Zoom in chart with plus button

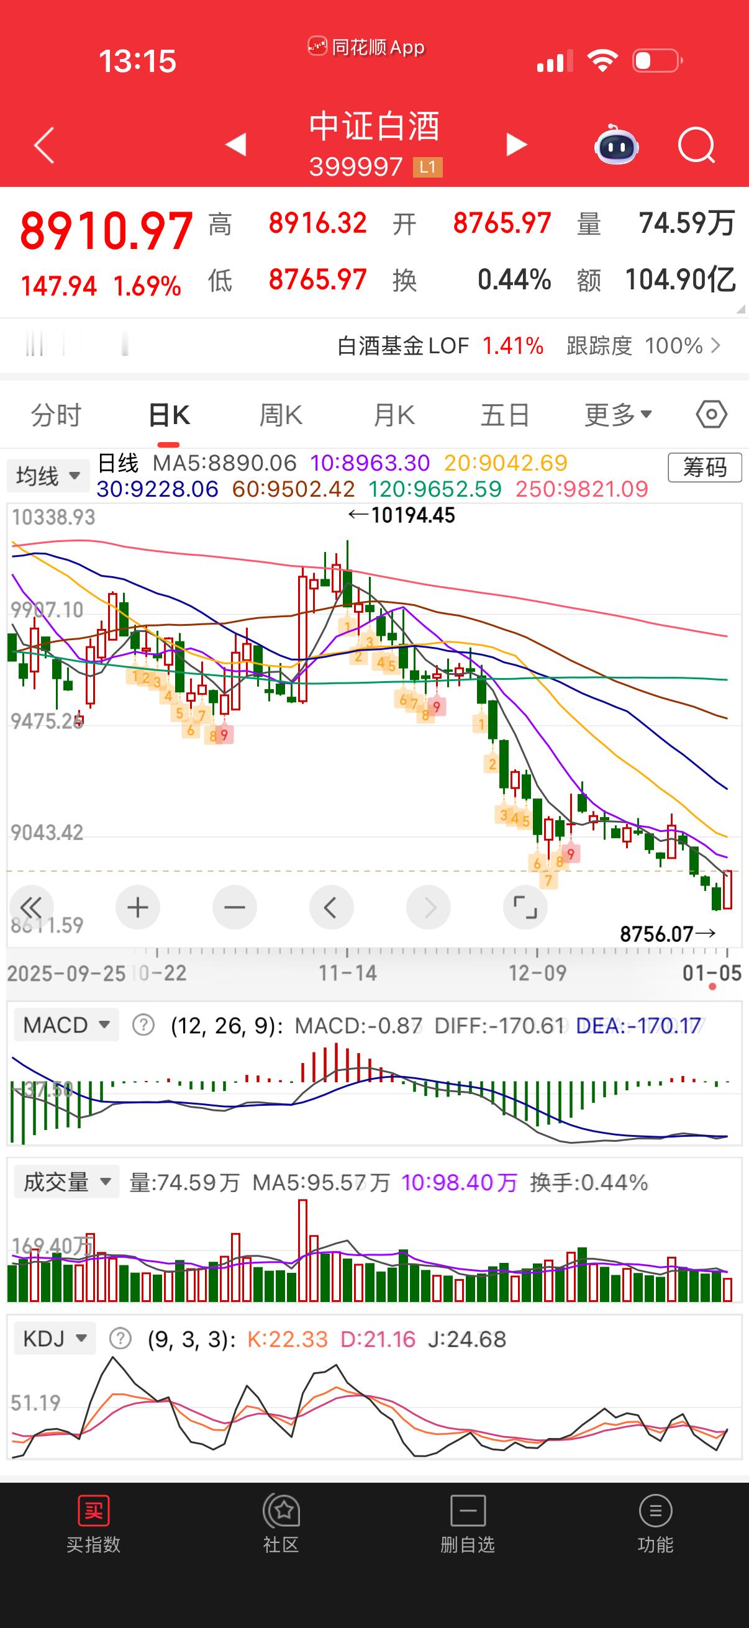tap(138, 908)
